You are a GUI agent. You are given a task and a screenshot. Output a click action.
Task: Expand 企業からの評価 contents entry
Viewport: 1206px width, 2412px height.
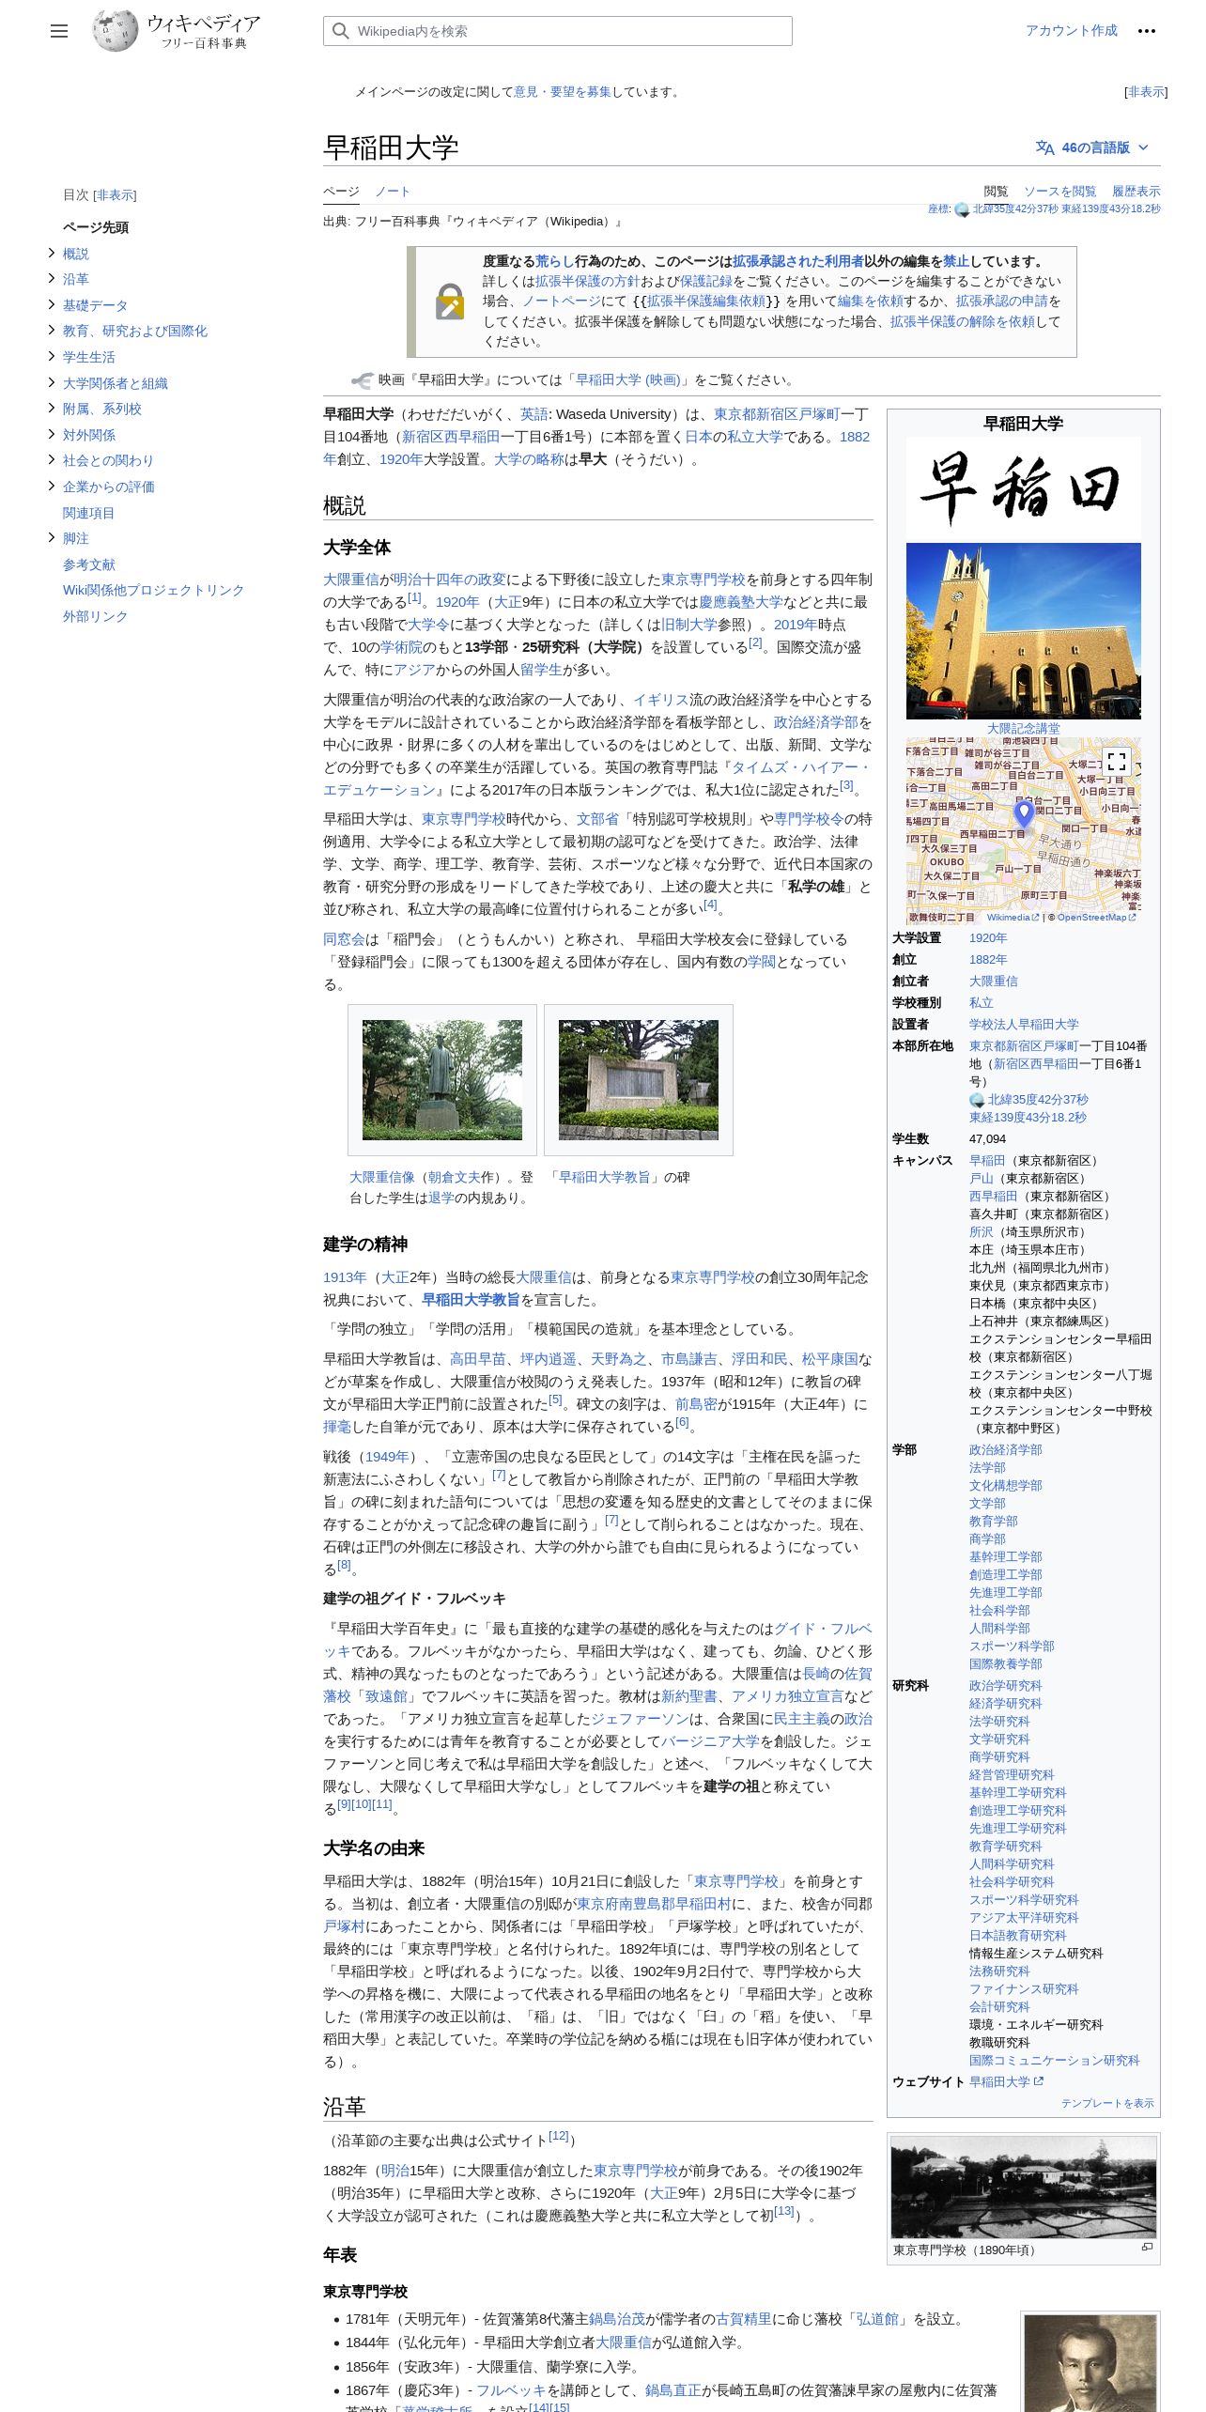point(52,486)
